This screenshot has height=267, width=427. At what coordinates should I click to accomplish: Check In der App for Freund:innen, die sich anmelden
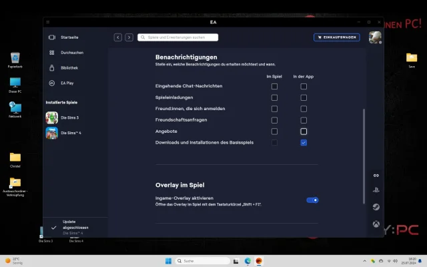pyautogui.click(x=304, y=109)
